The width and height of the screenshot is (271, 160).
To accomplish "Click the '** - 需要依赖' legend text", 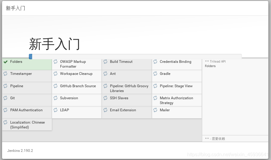I will click(215, 139).
